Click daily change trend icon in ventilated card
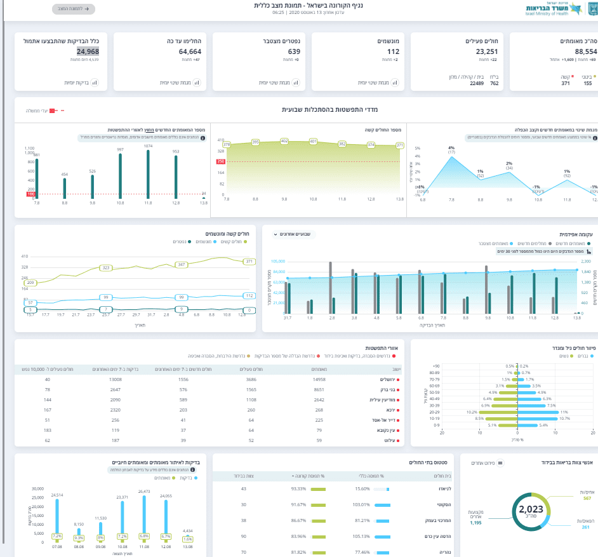598x557 pixels. [395, 83]
